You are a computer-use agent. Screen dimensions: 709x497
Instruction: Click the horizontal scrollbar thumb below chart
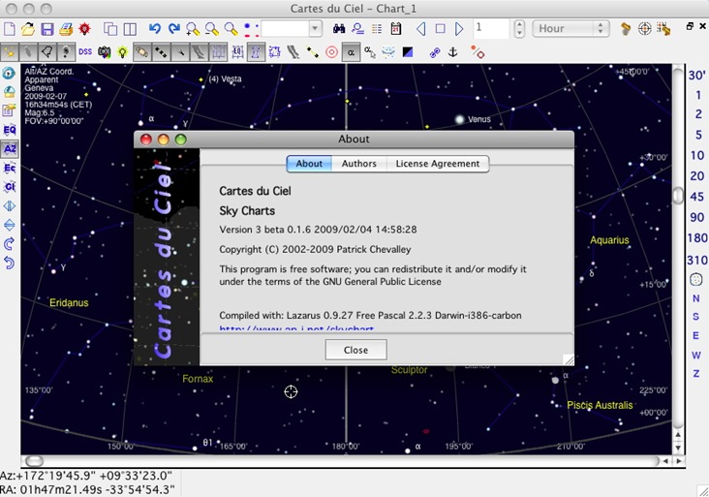[x=34, y=461]
